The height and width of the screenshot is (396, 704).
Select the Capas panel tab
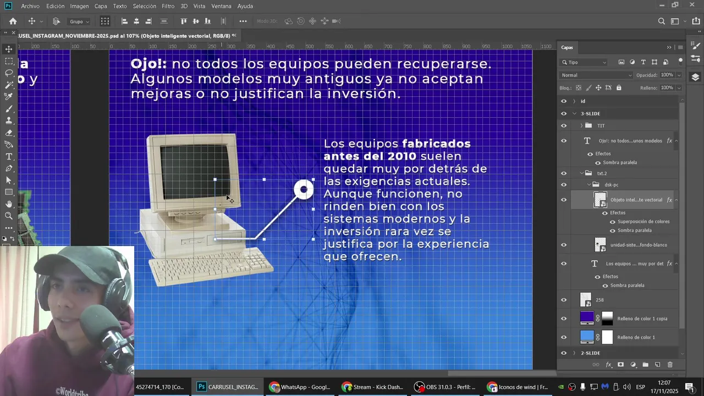click(x=567, y=47)
